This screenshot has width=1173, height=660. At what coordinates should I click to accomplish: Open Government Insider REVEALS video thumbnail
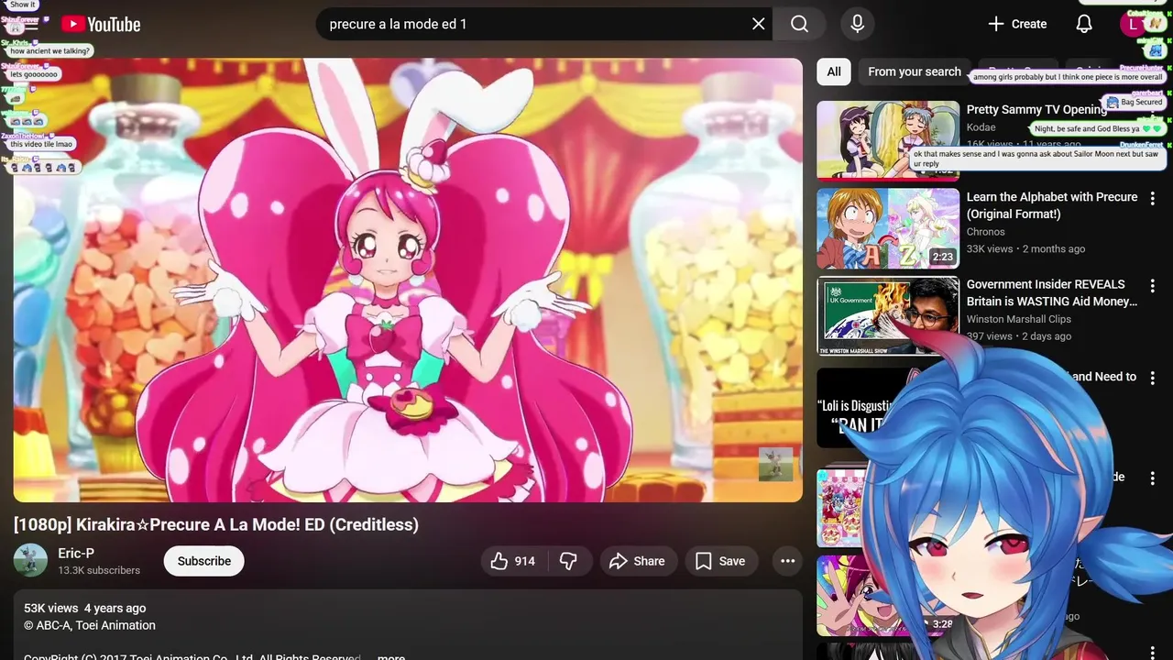[888, 315]
